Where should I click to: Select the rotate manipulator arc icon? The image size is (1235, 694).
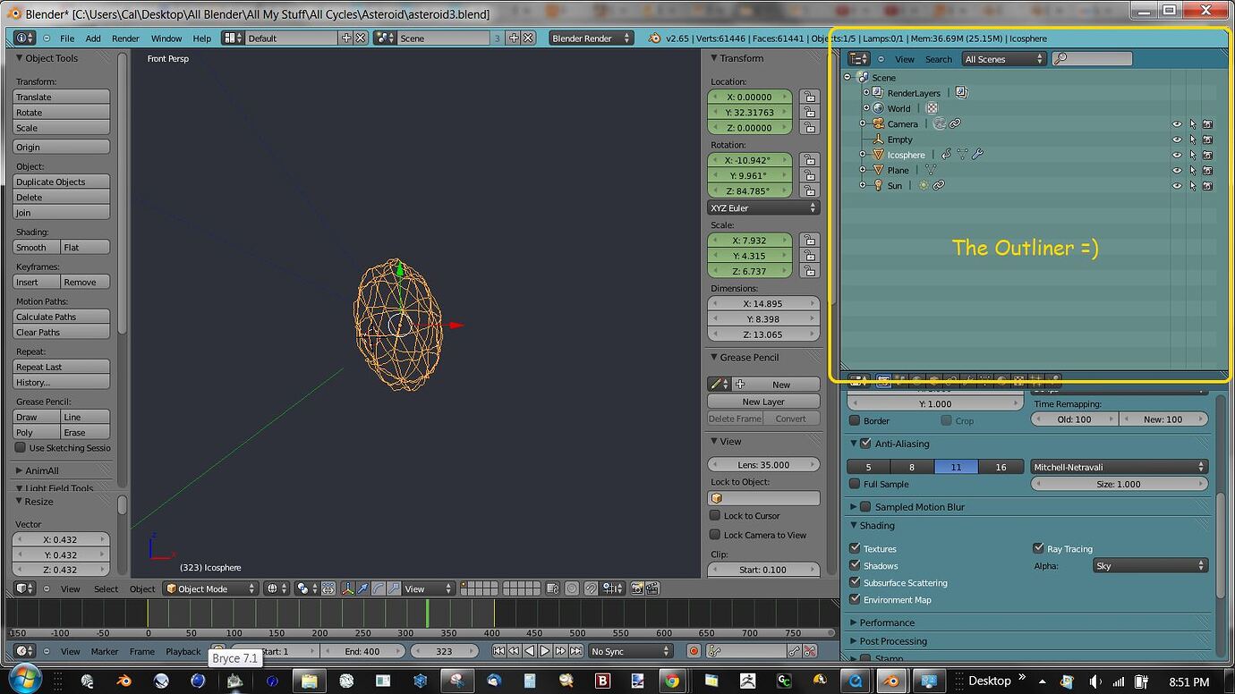coord(379,588)
